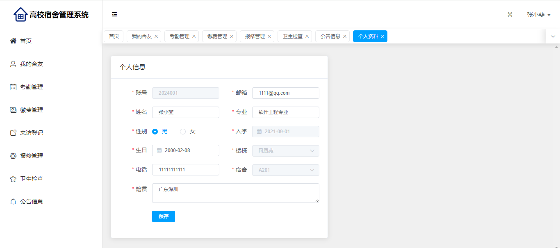Click the payment icon for 缴费管理

[x=13, y=110]
